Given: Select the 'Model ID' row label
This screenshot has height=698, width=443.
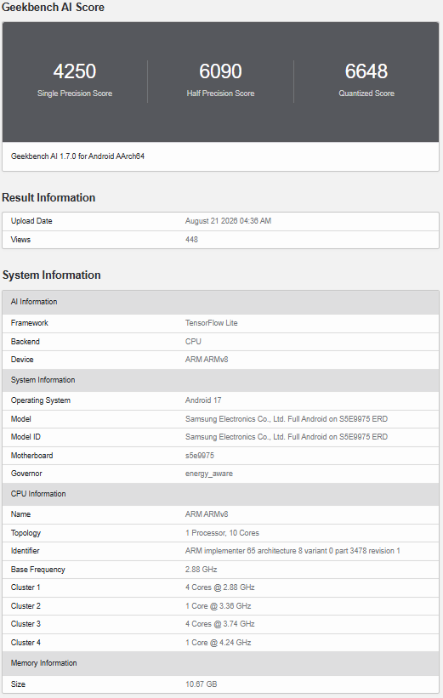Looking at the screenshot, I should pyautogui.click(x=26, y=437).
